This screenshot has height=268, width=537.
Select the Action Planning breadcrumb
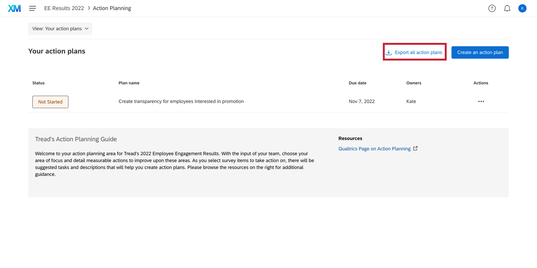click(x=112, y=8)
